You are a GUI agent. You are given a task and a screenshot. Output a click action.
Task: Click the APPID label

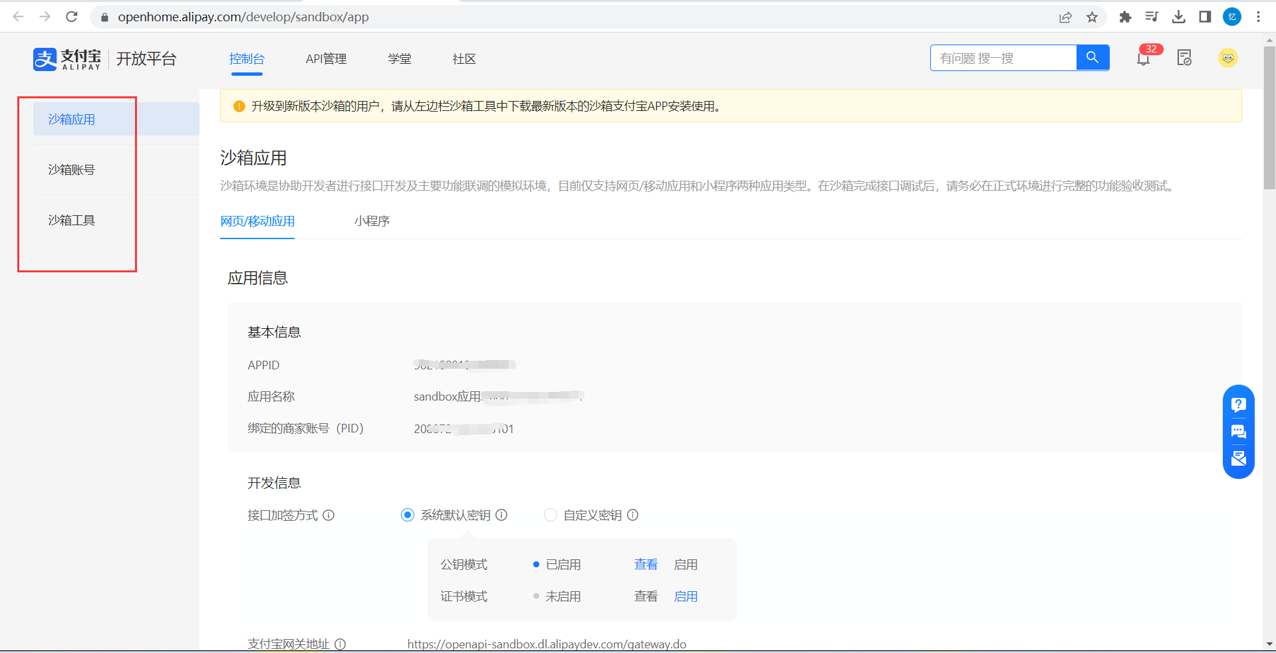pyautogui.click(x=263, y=365)
